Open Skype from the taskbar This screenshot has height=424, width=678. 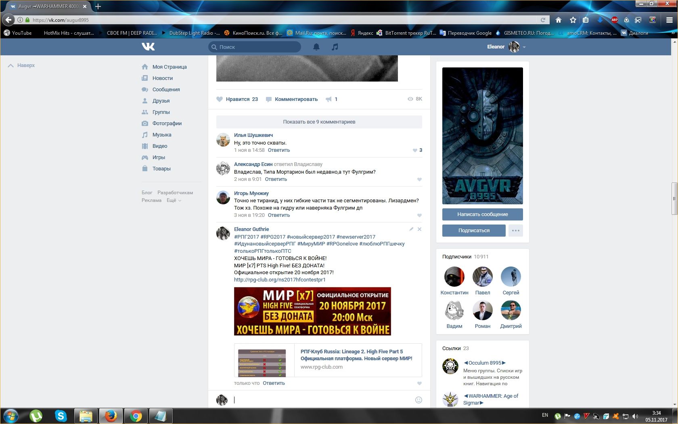pyautogui.click(x=61, y=416)
